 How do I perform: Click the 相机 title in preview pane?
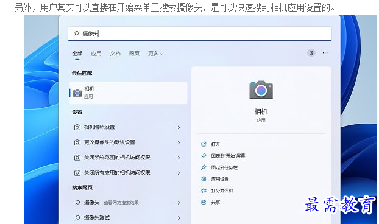pyautogui.click(x=261, y=112)
